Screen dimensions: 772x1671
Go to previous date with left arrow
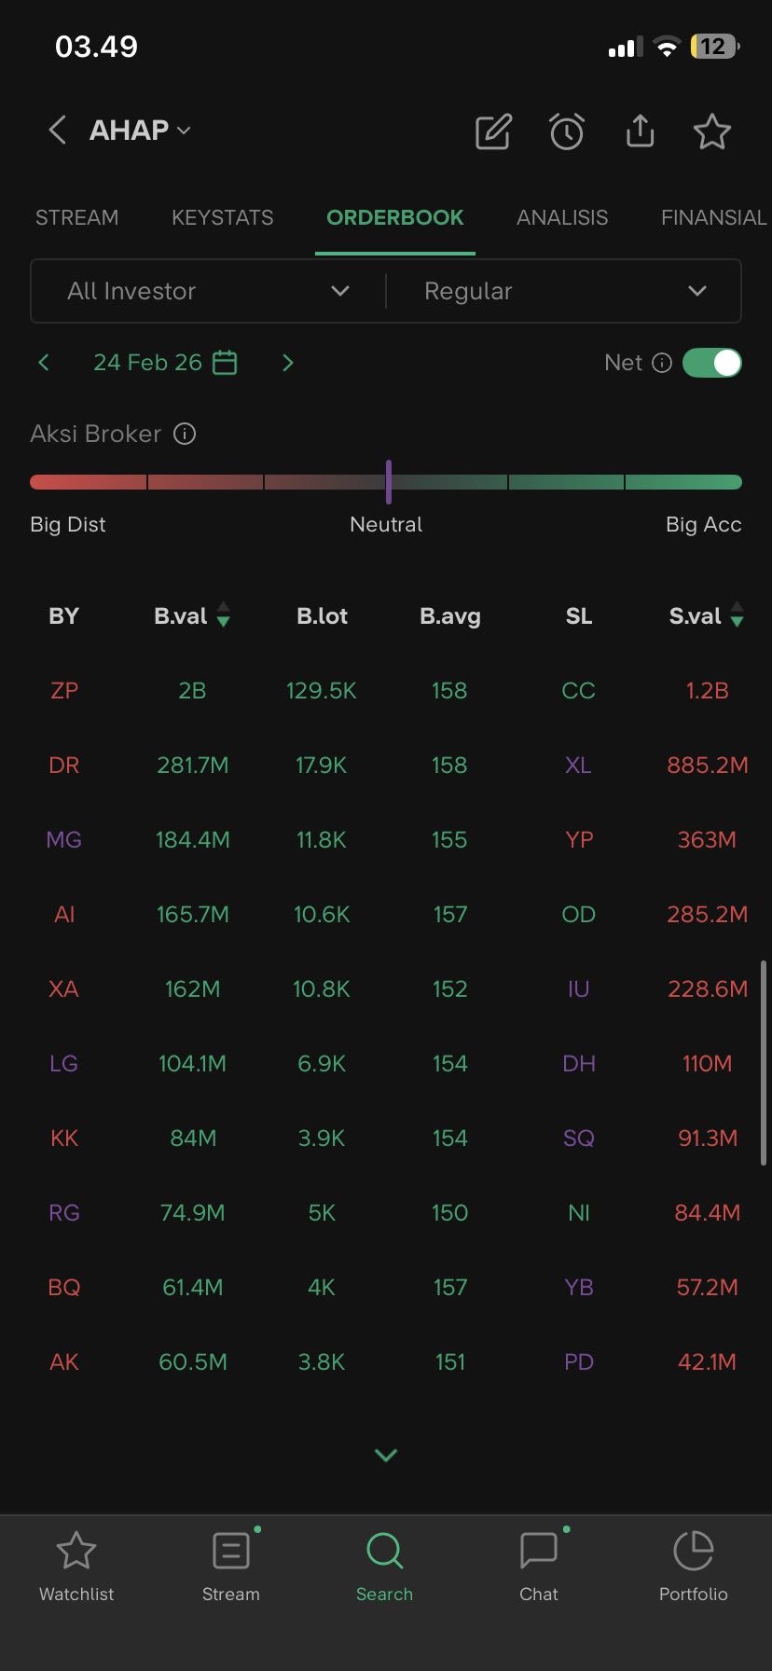(44, 363)
